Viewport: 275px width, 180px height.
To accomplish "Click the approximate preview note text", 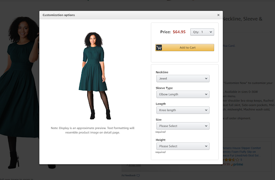I will (93, 130).
